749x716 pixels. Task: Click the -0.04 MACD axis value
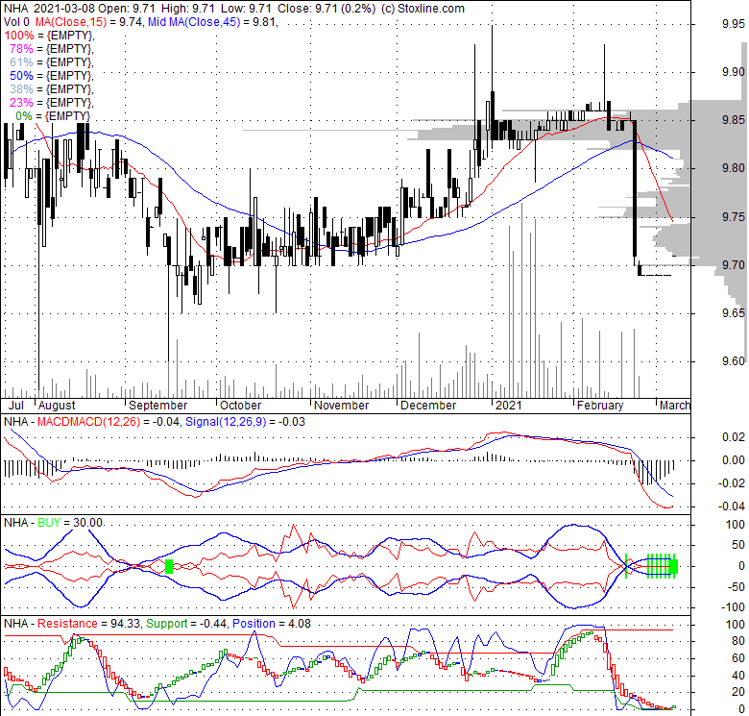pyautogui.click(x=732, y=506)
